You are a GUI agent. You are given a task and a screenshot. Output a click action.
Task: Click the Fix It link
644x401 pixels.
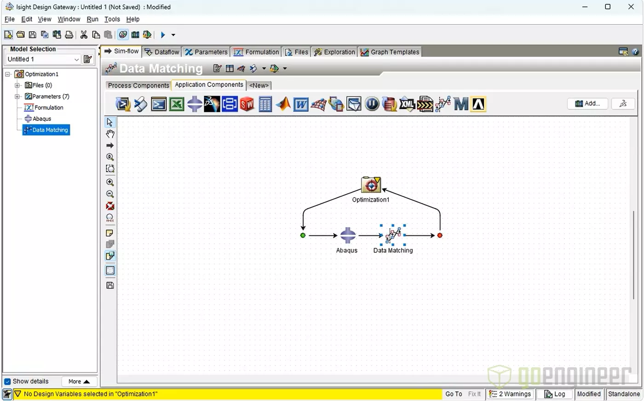pos(474,394)
